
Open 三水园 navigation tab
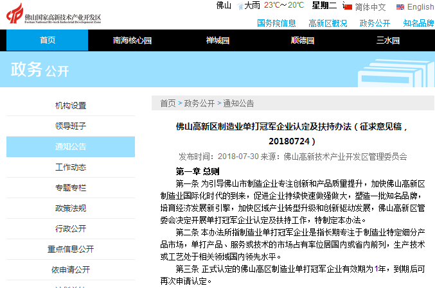click(388, 40)
